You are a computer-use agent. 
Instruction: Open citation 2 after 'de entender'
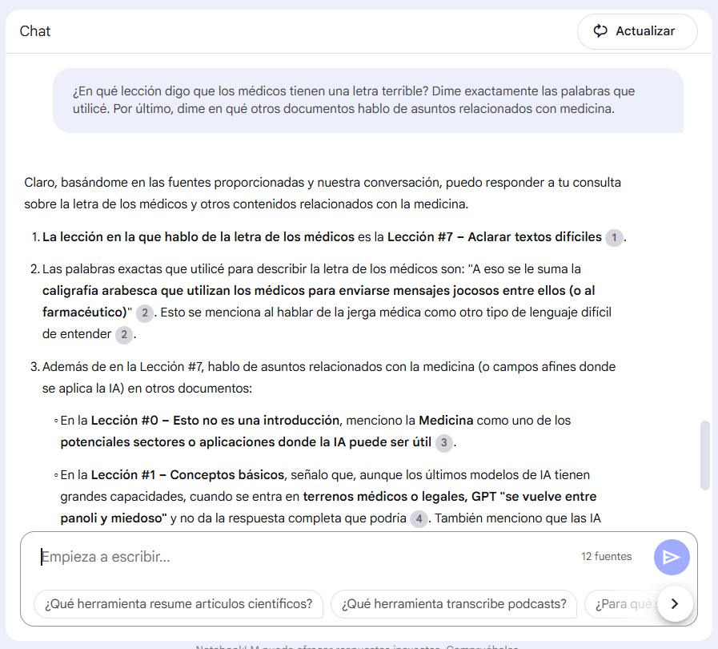[123, 335]
